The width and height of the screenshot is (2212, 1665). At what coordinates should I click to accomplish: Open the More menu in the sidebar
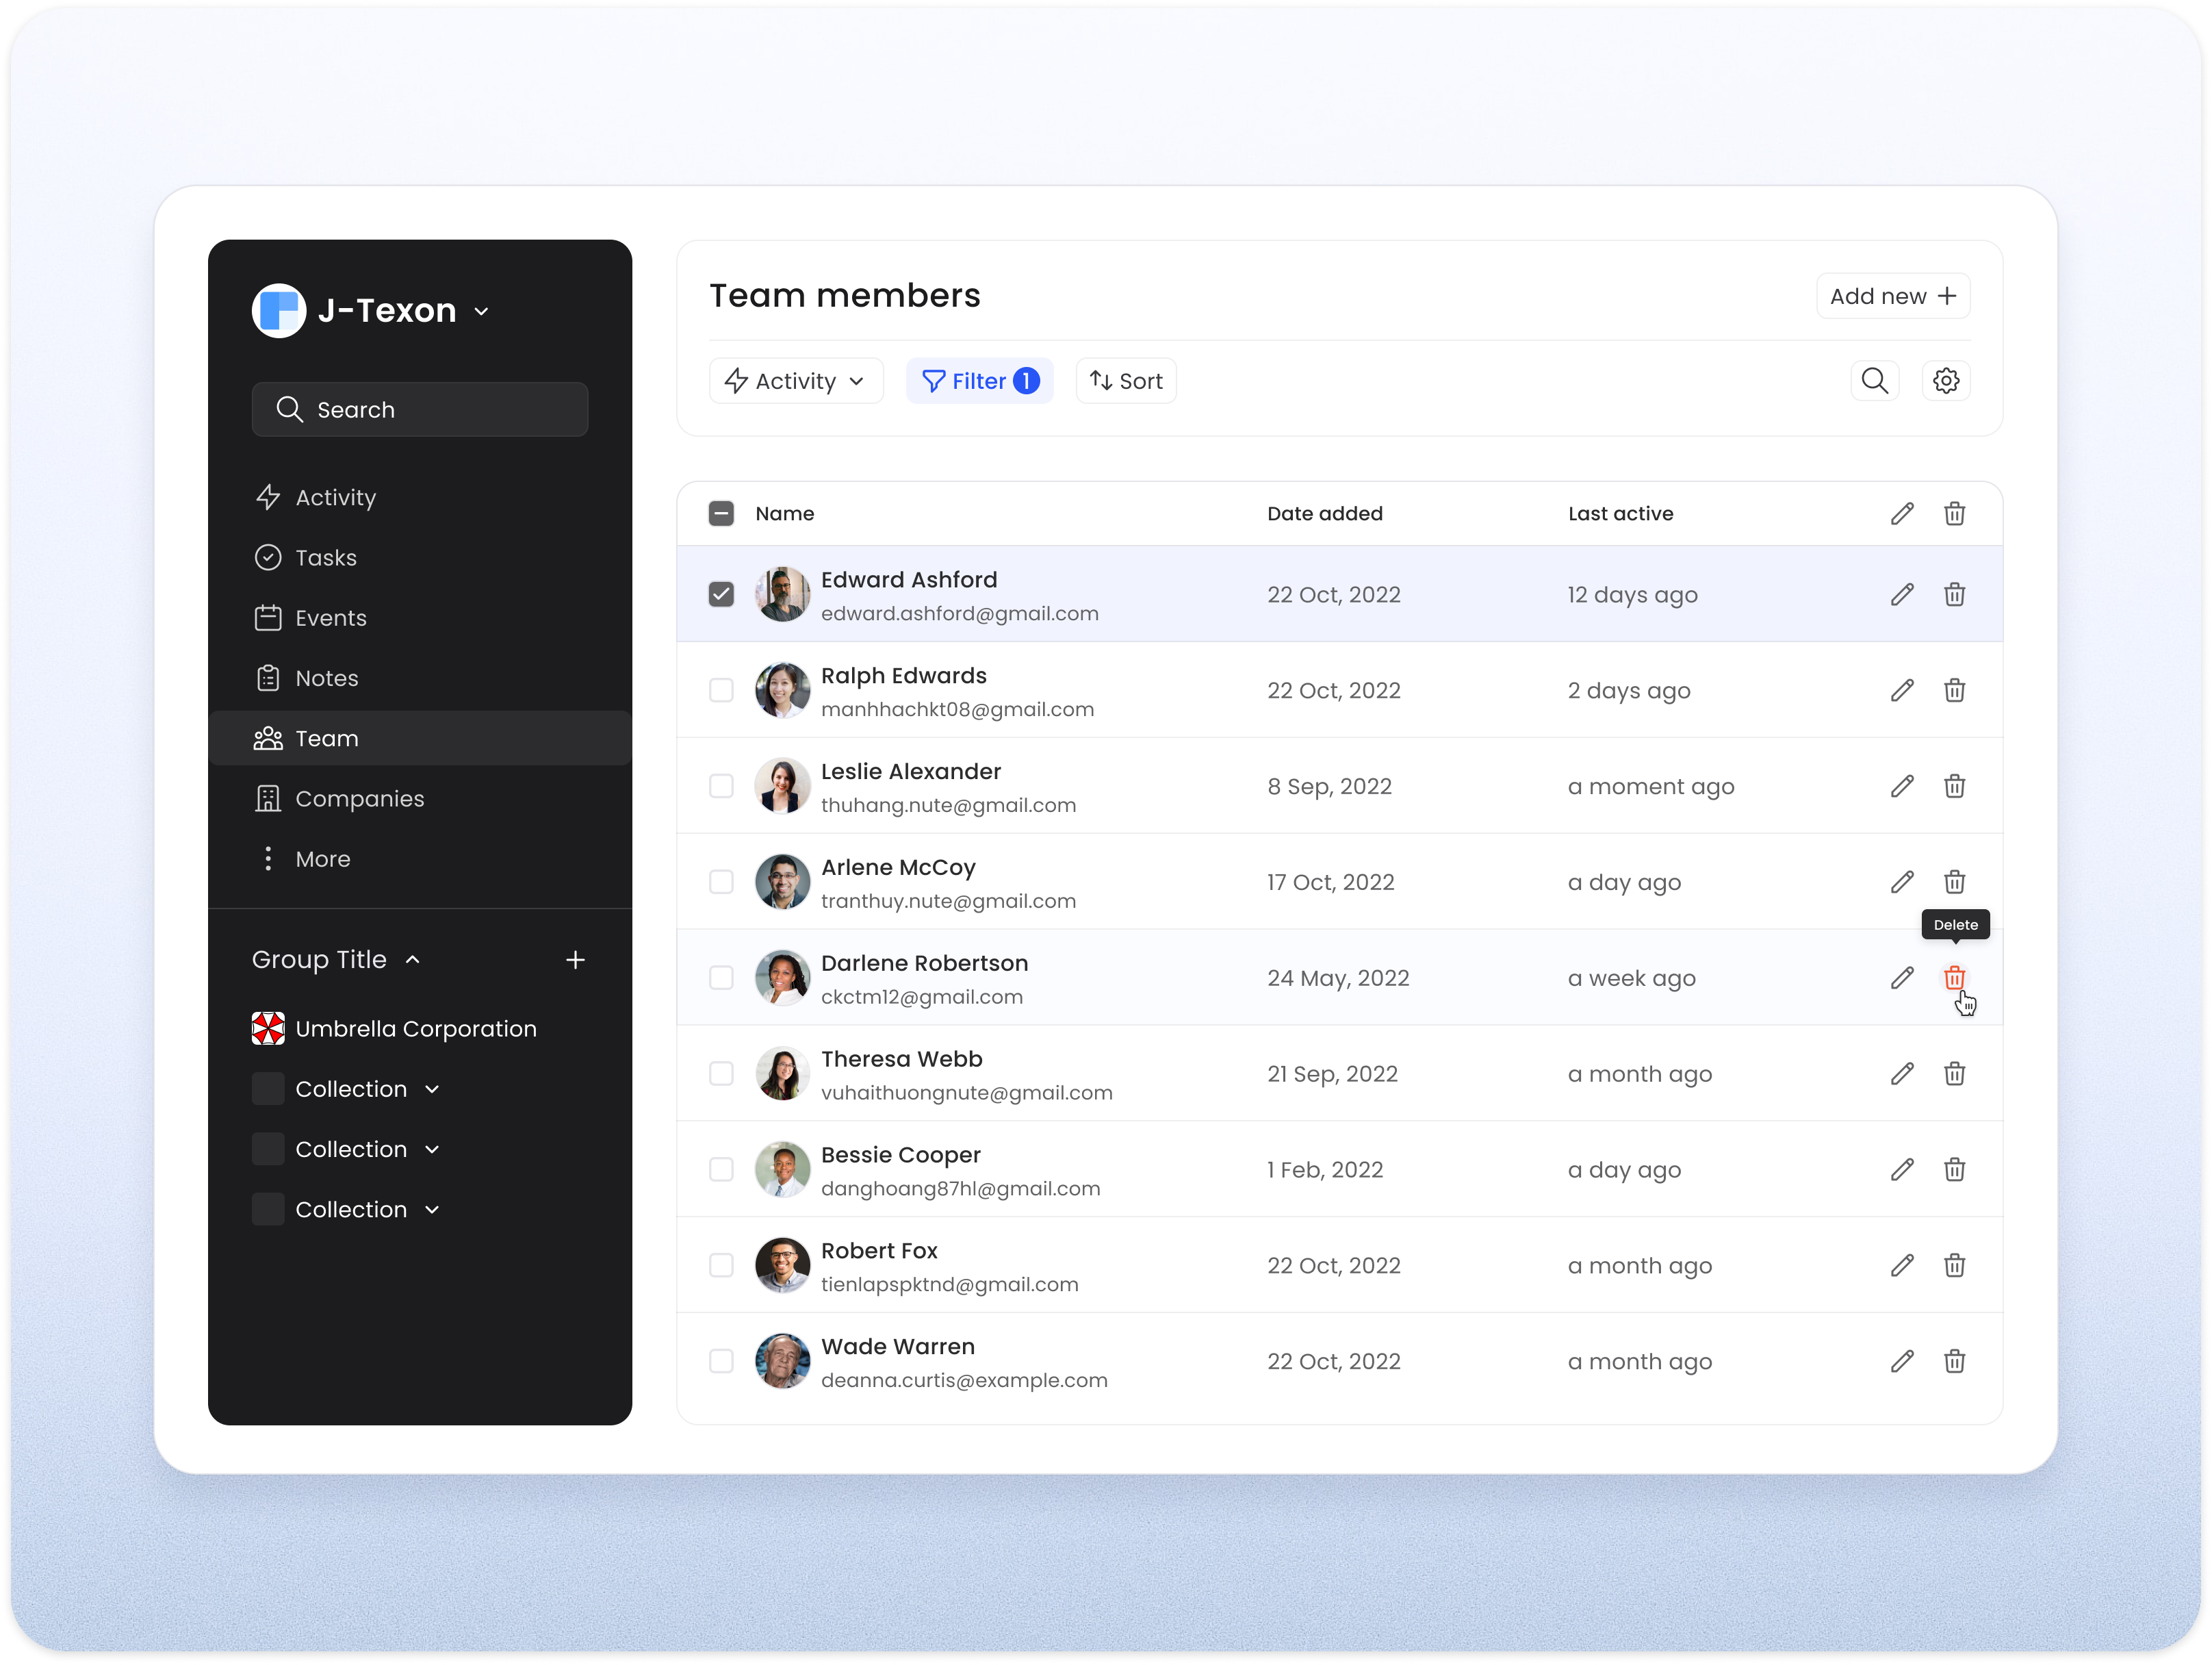(x=322, y=859)
